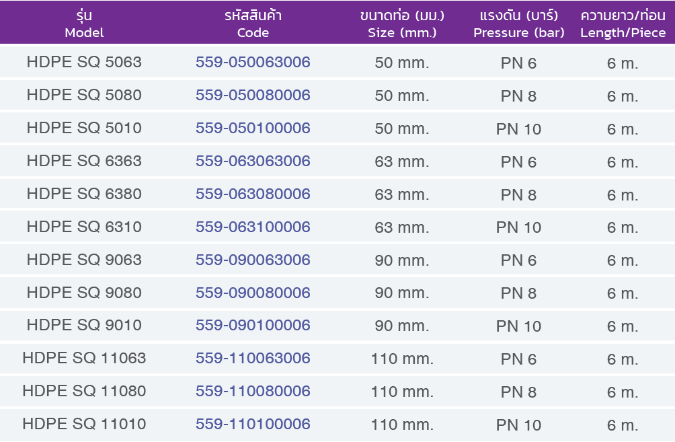Image resolution: width=675 pixels, height=442 pixels.
Task: Open product code link 559-110100006
Action: click(253, 424)
